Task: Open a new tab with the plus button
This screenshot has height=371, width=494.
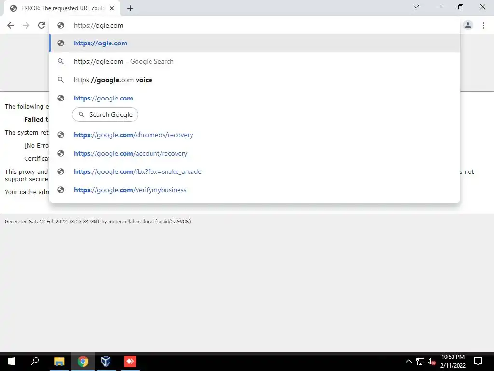Action: click(x=130, y=9)
